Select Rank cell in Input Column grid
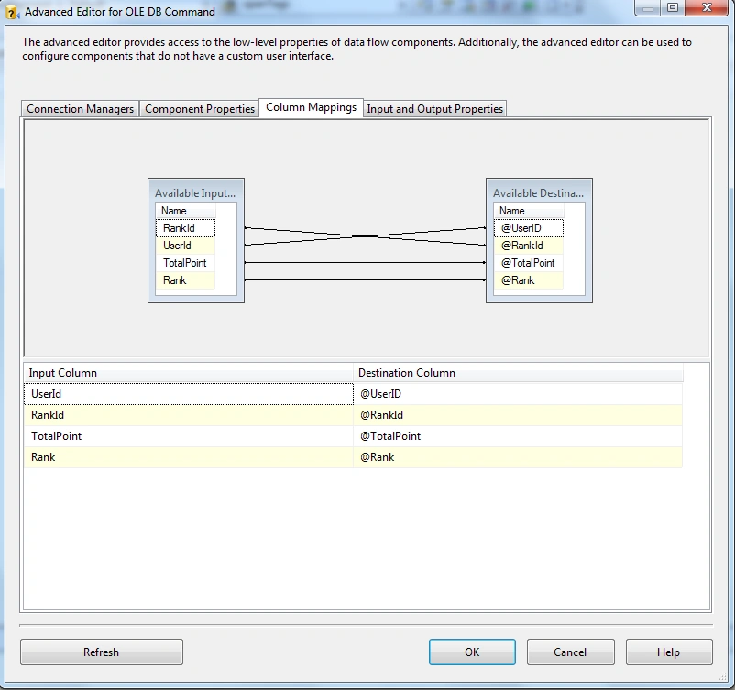Viewport: 735px width, 690px height. pyautogui.click(x=189, y=457)
